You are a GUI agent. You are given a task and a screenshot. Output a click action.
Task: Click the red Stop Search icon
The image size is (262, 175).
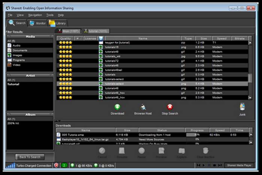[170, 107]
